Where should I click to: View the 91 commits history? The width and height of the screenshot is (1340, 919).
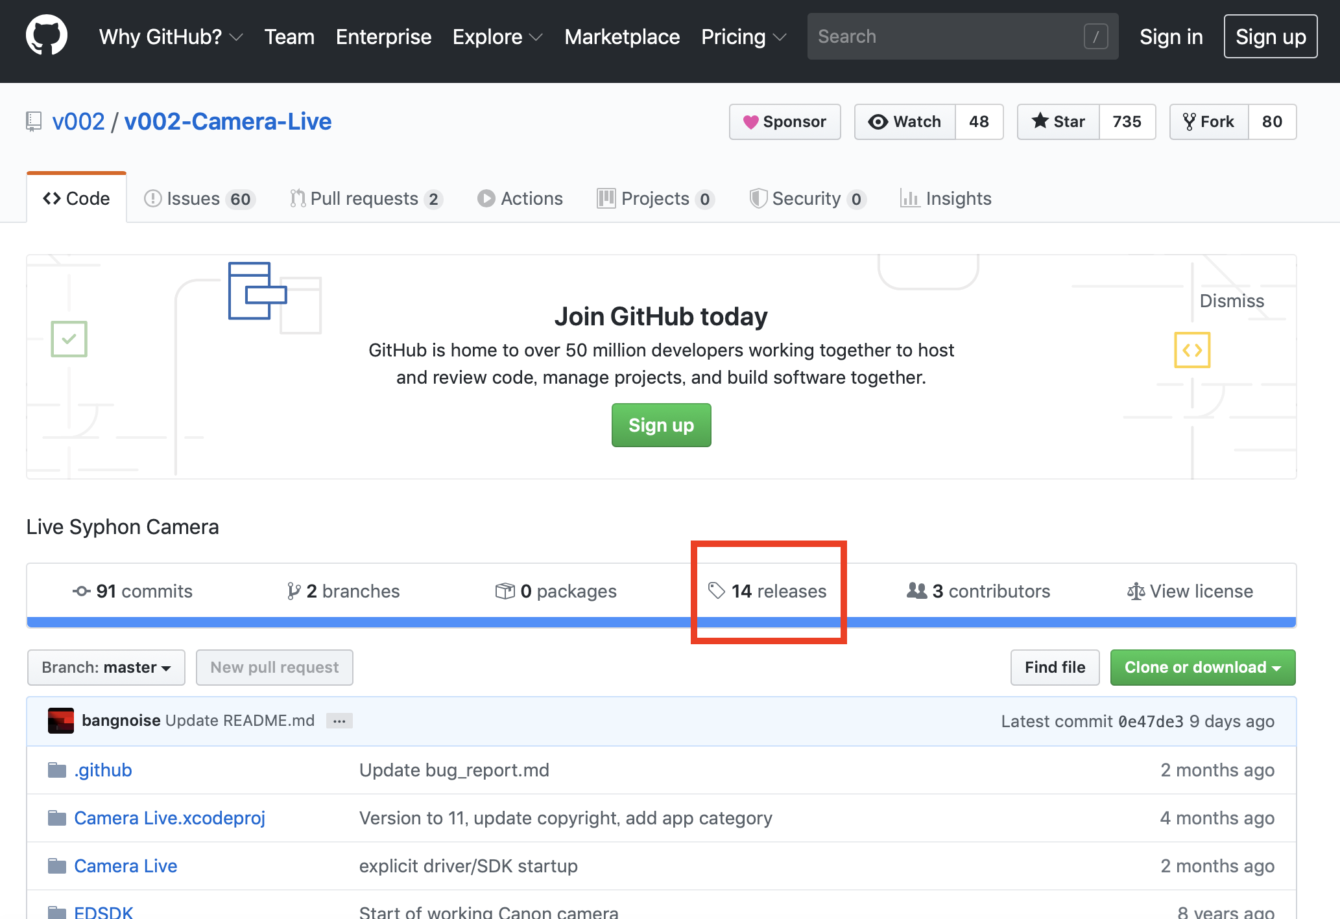(x=132, y=591)
